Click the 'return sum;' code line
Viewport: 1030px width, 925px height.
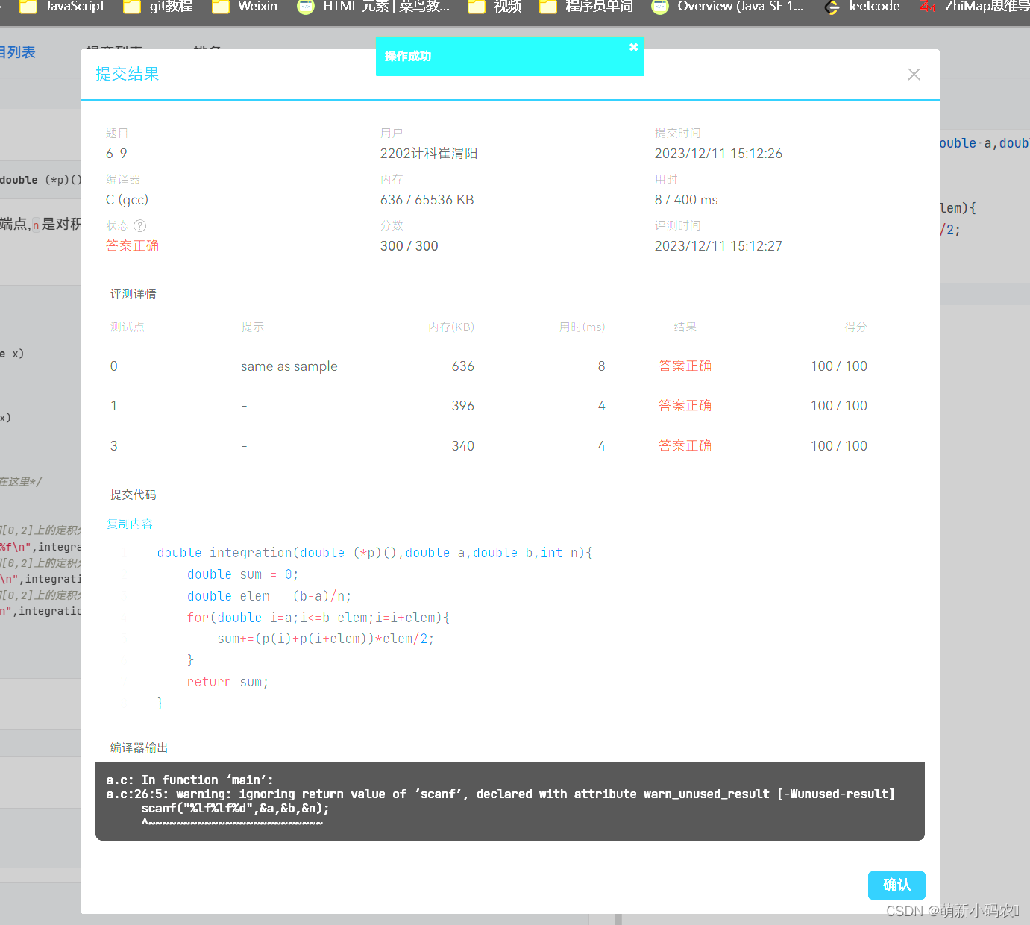click(227, 682)
